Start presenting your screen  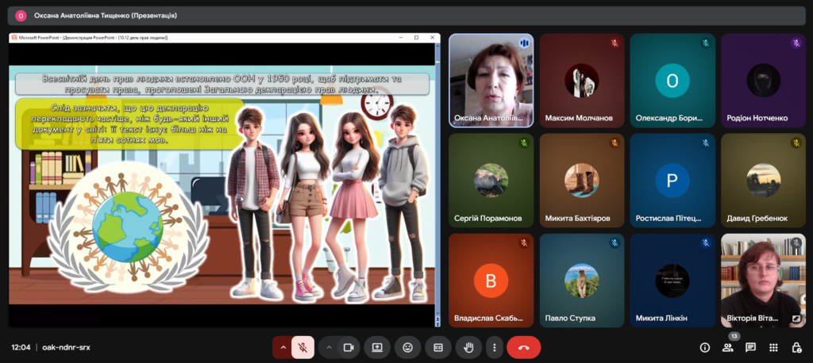click(x=377, y=347)
